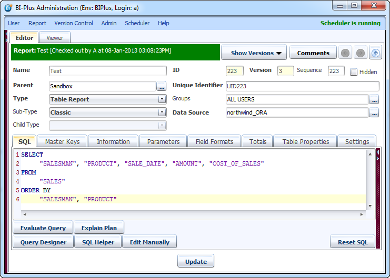
Task: Click the BI-Plus application icon in title bar
Action: tap(8, 7)
